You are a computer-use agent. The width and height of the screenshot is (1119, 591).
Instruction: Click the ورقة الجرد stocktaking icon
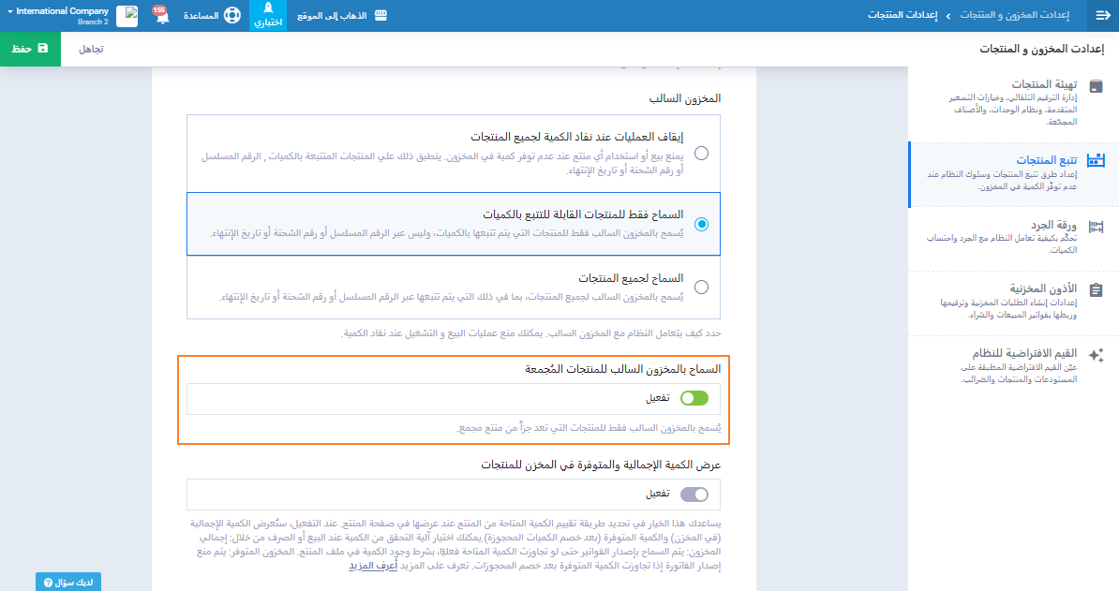click(1096, 226)
